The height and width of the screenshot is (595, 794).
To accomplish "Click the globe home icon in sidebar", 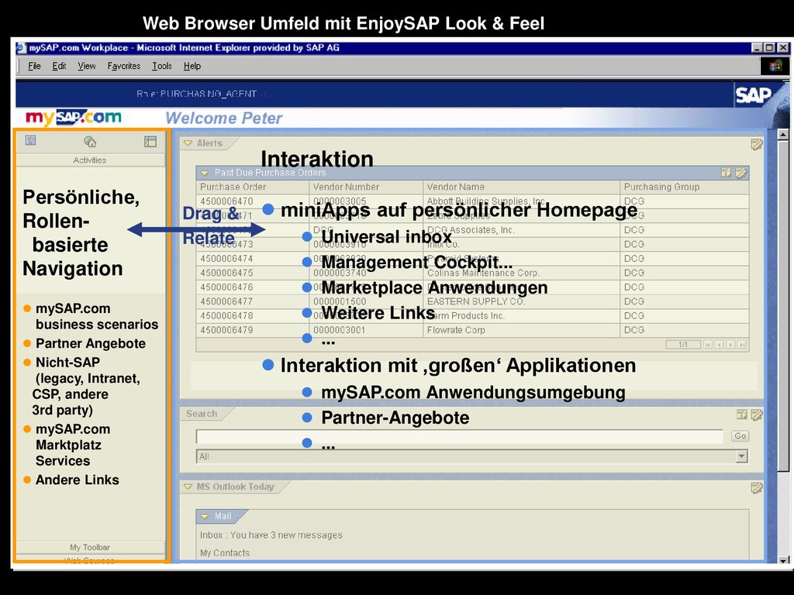I will pyautogui.click(x=90, y=141).
